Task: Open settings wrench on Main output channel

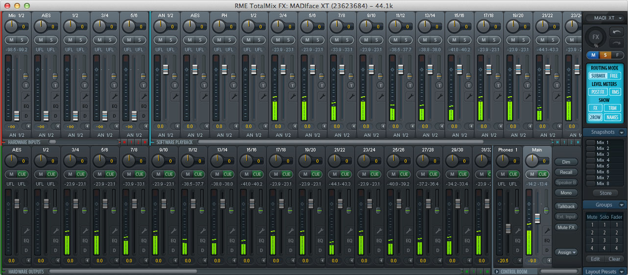Action: coord(547,231)
